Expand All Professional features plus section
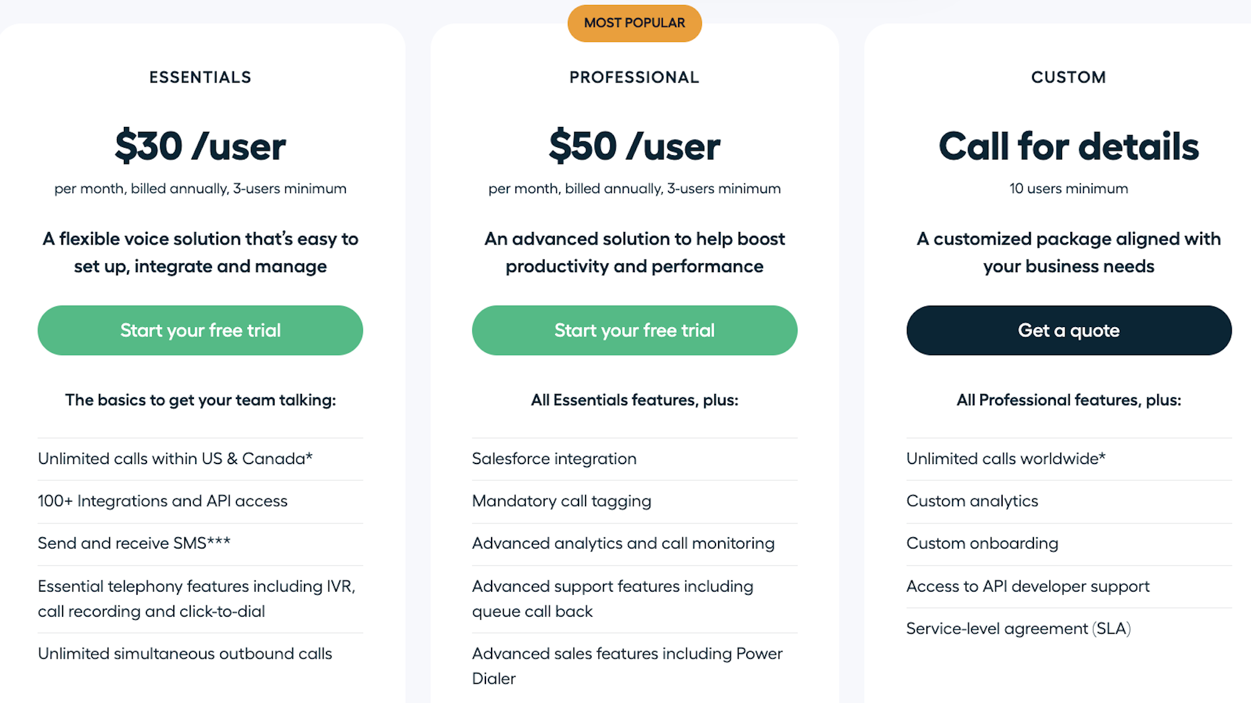The image size is (1251, 703). pos(1068,400)
